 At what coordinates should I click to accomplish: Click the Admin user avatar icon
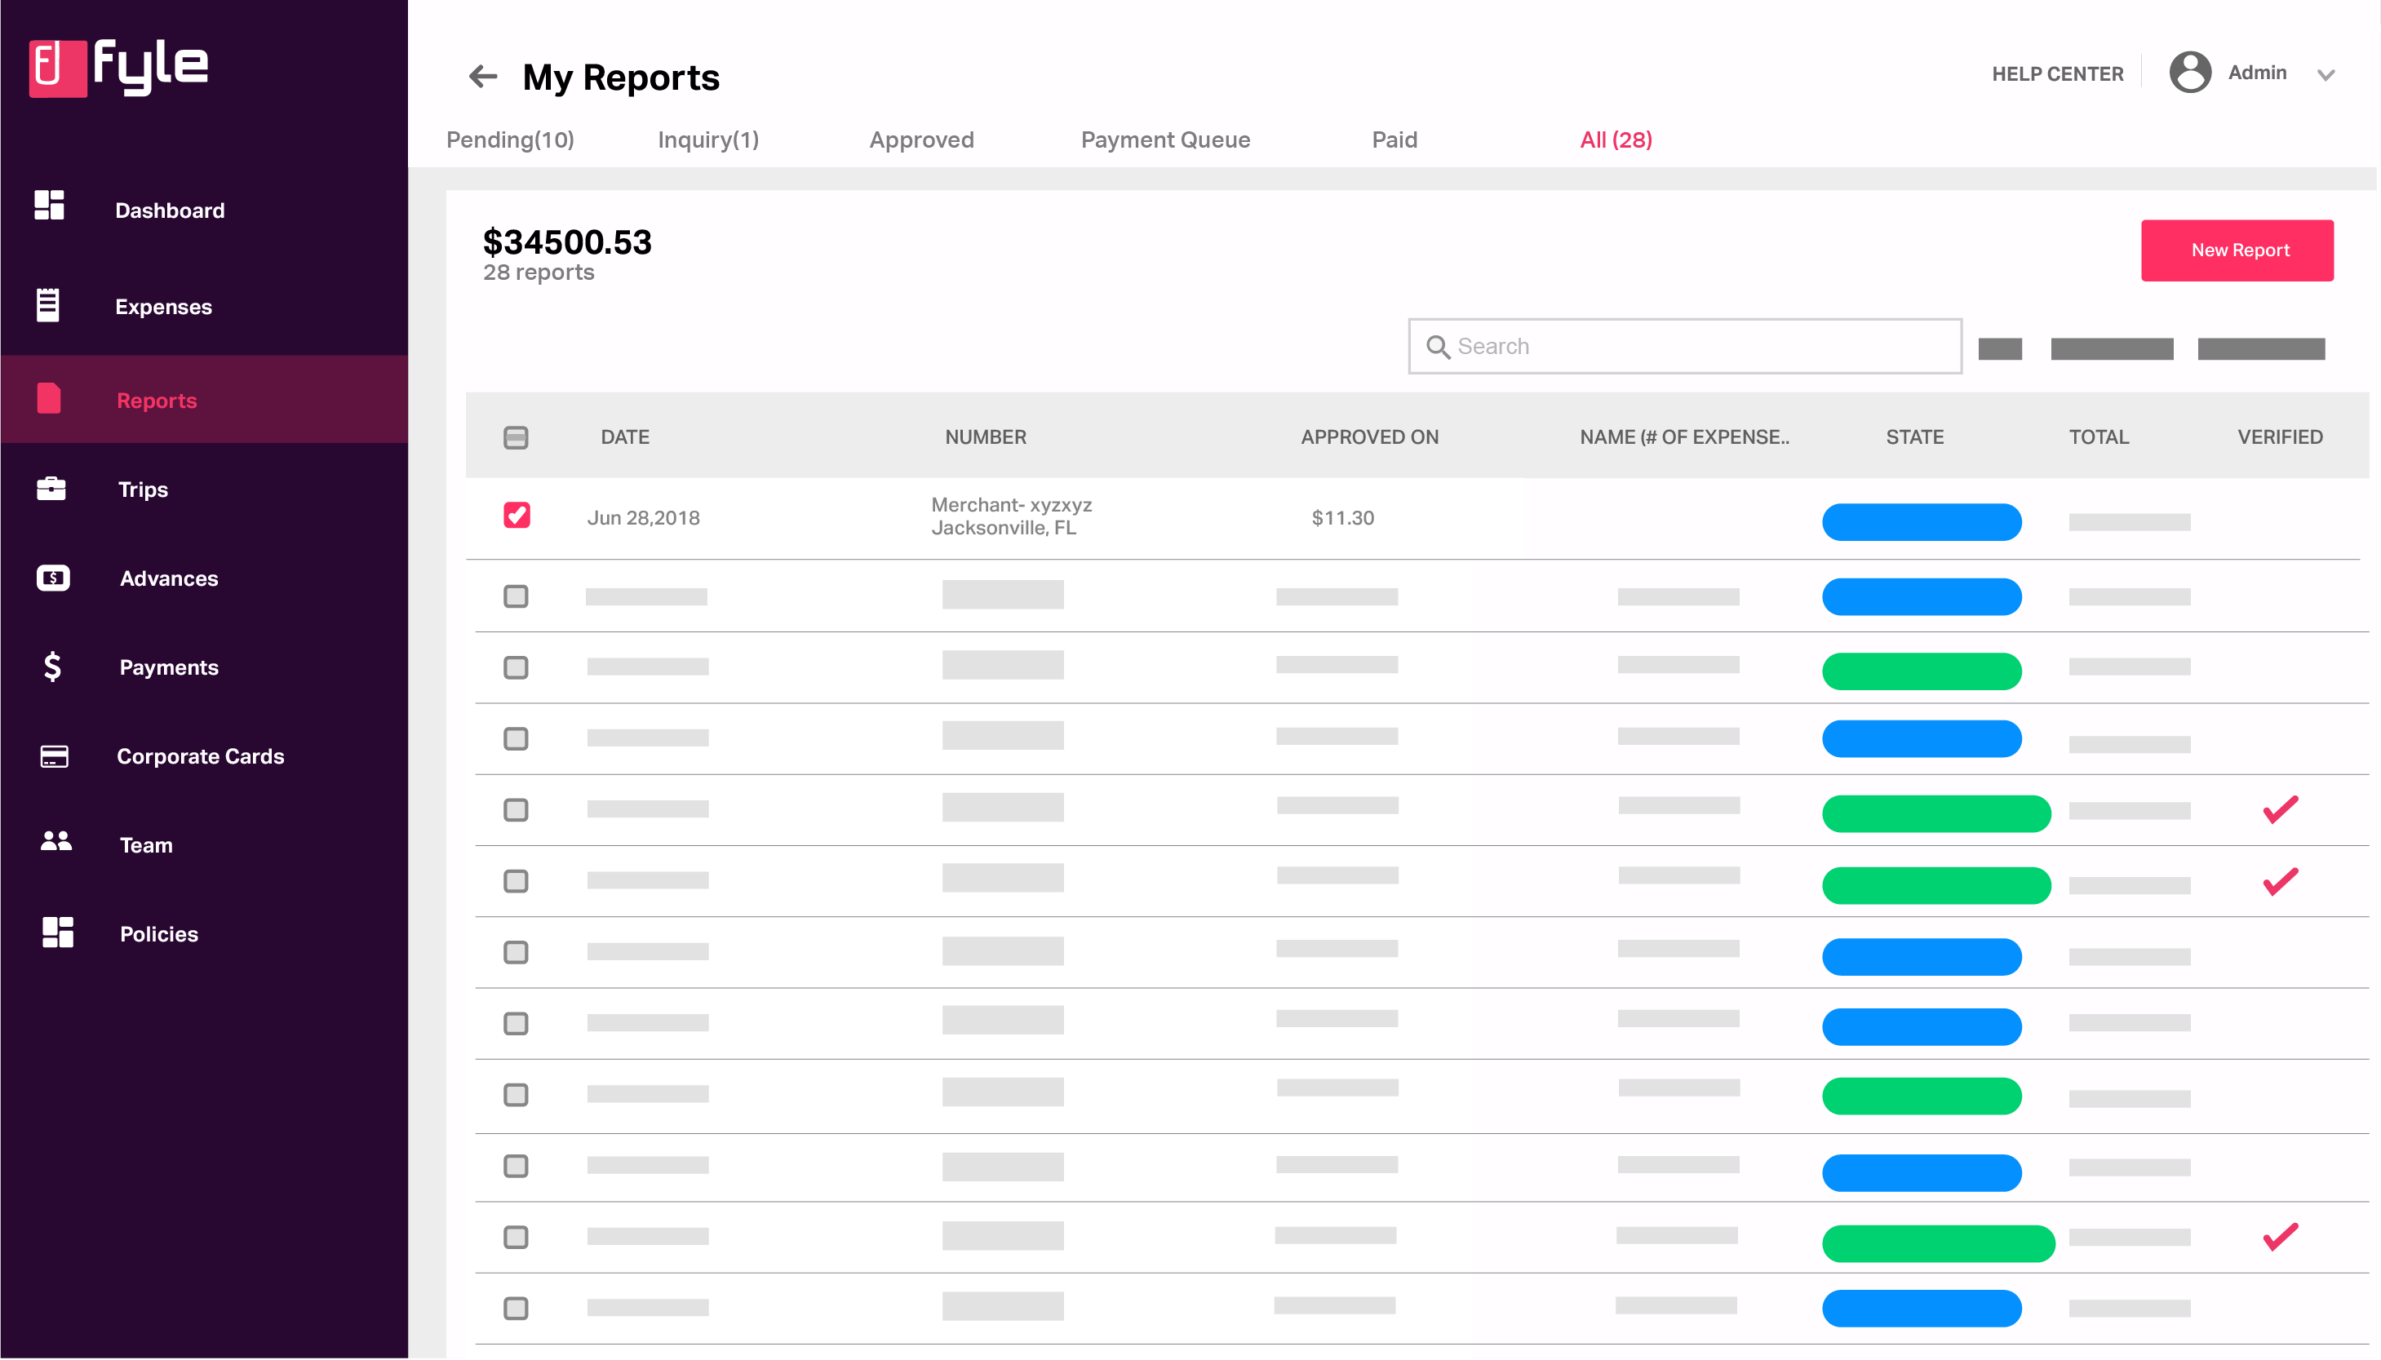2188,73
